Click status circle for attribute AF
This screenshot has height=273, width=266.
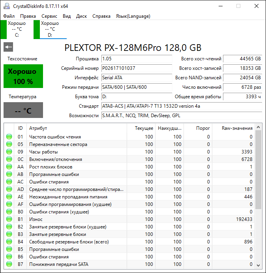(x=9, y=204)
